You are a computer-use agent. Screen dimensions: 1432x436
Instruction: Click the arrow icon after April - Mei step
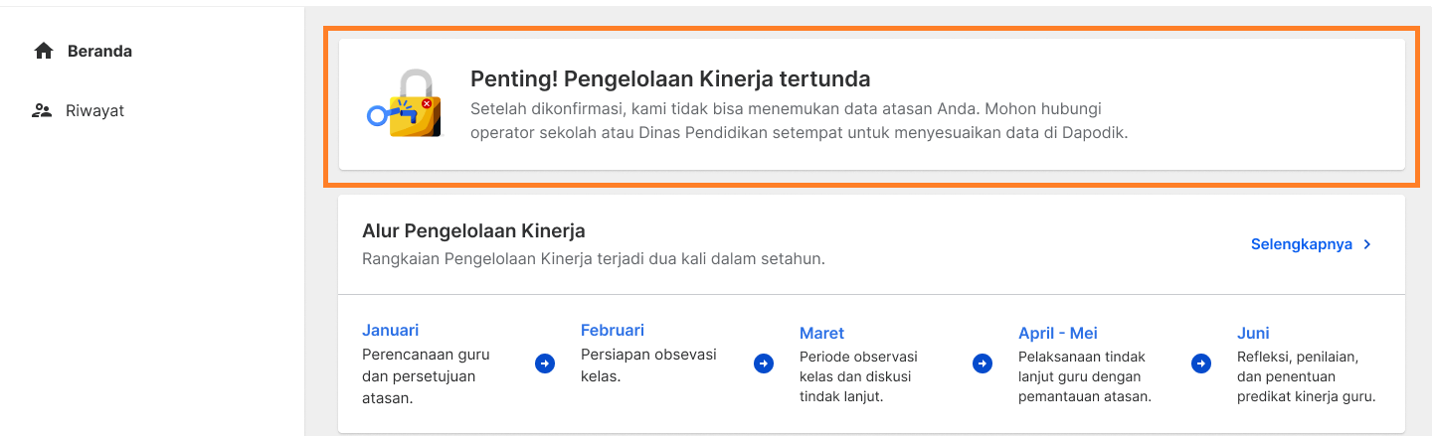click(1201, 363)
